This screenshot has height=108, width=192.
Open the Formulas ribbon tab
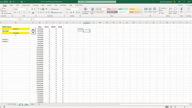[35, 5]
